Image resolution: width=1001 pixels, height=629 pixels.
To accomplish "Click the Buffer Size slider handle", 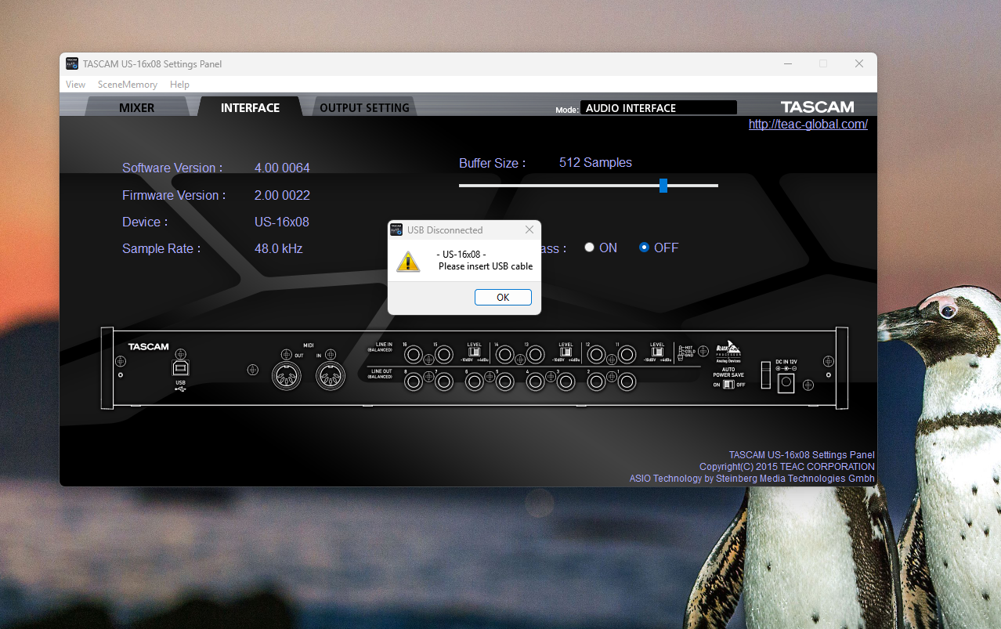I will 663,185.
